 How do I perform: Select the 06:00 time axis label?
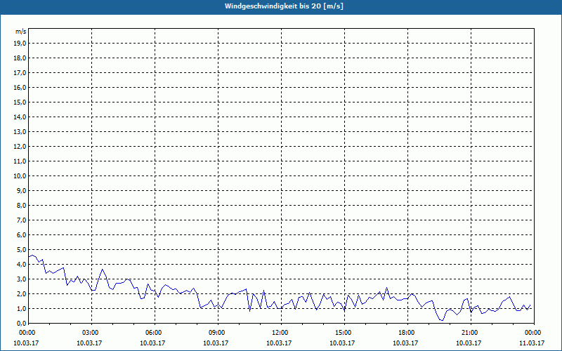point(153,332)
